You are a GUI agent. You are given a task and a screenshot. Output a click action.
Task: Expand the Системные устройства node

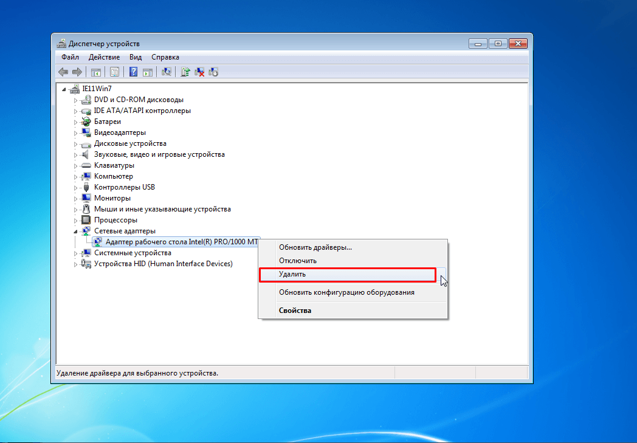click(75, 253)
